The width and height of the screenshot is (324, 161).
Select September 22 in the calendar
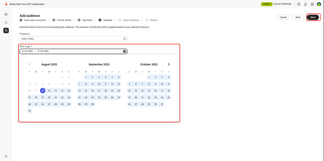(x=86, y=98)
